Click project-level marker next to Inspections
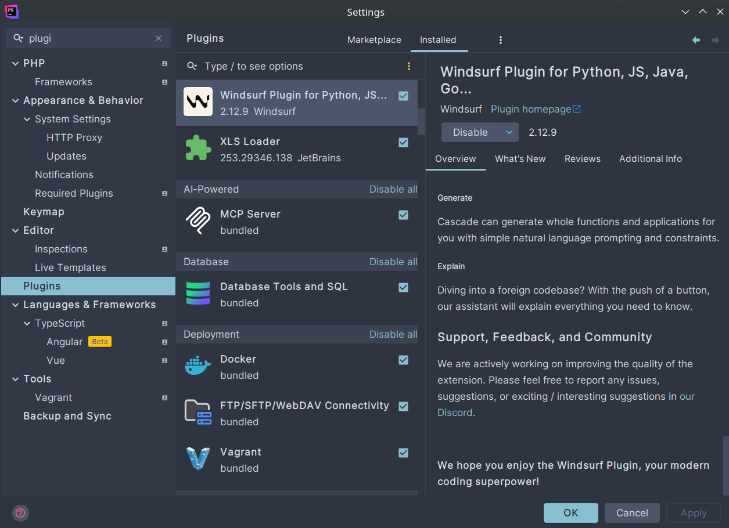 tap(165, 249)
